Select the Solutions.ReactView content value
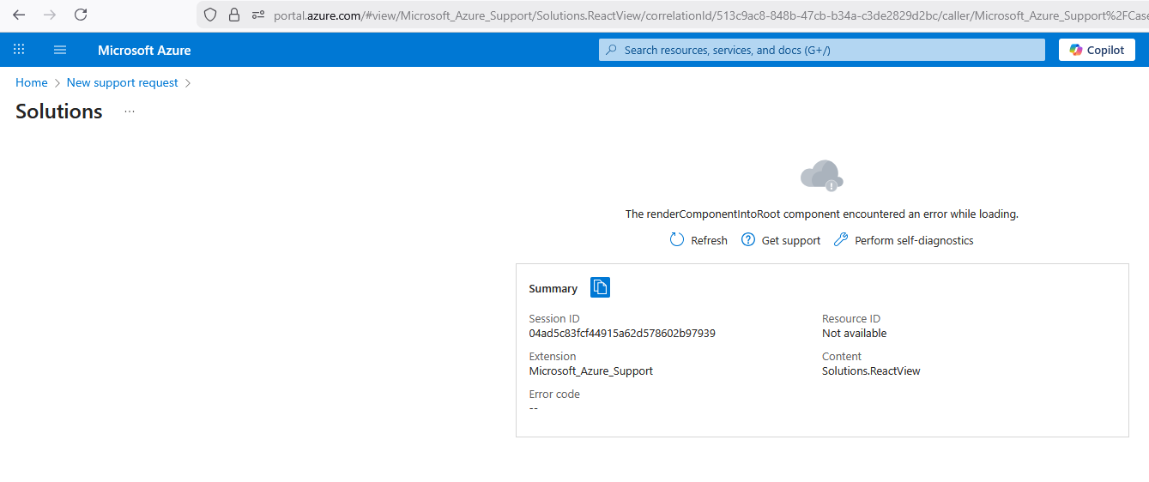 click(871, 371)
